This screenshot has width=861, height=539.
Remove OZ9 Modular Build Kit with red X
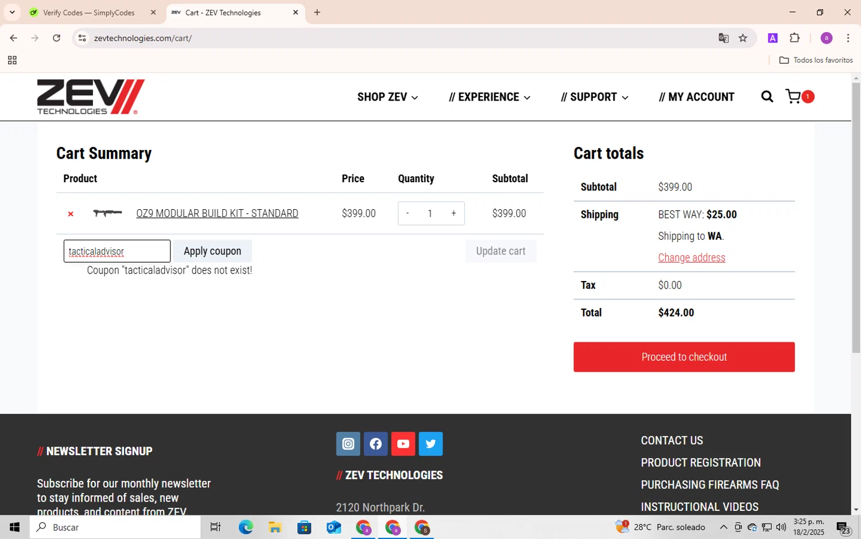point(71,214)
